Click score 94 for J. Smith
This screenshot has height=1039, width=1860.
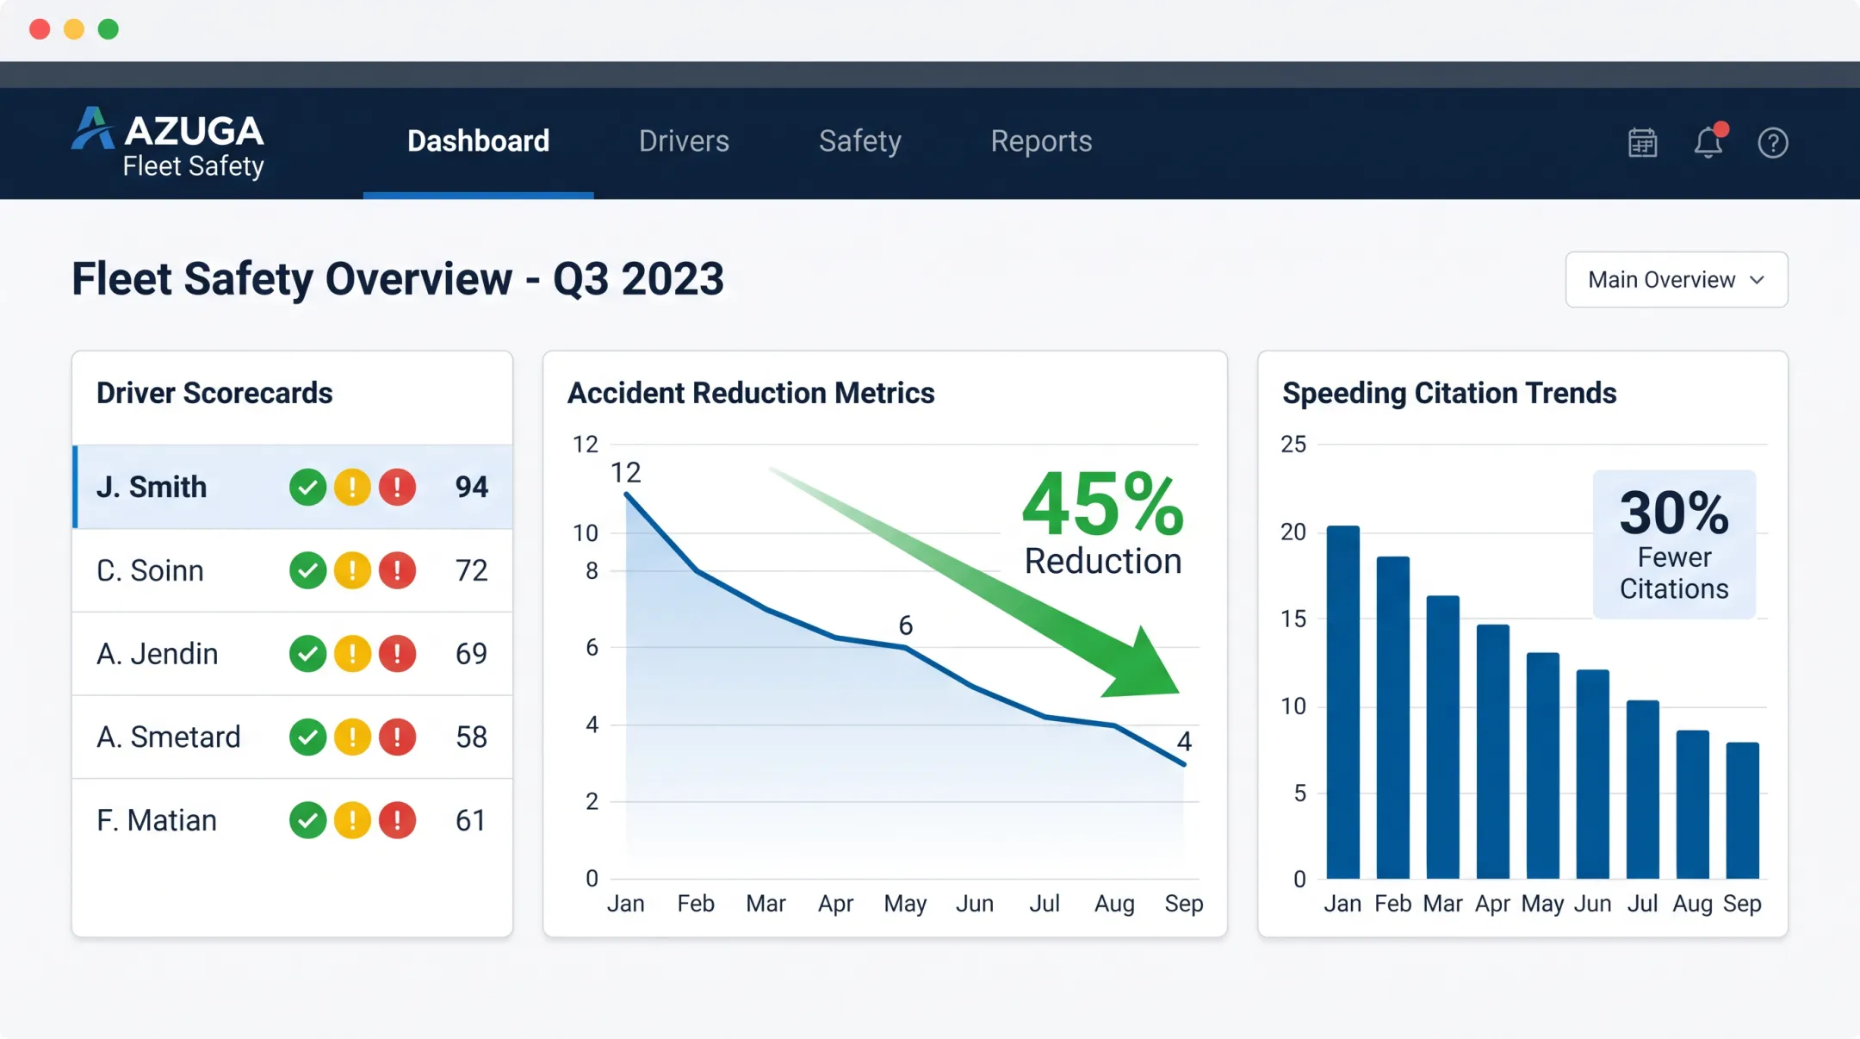point(471,488)
